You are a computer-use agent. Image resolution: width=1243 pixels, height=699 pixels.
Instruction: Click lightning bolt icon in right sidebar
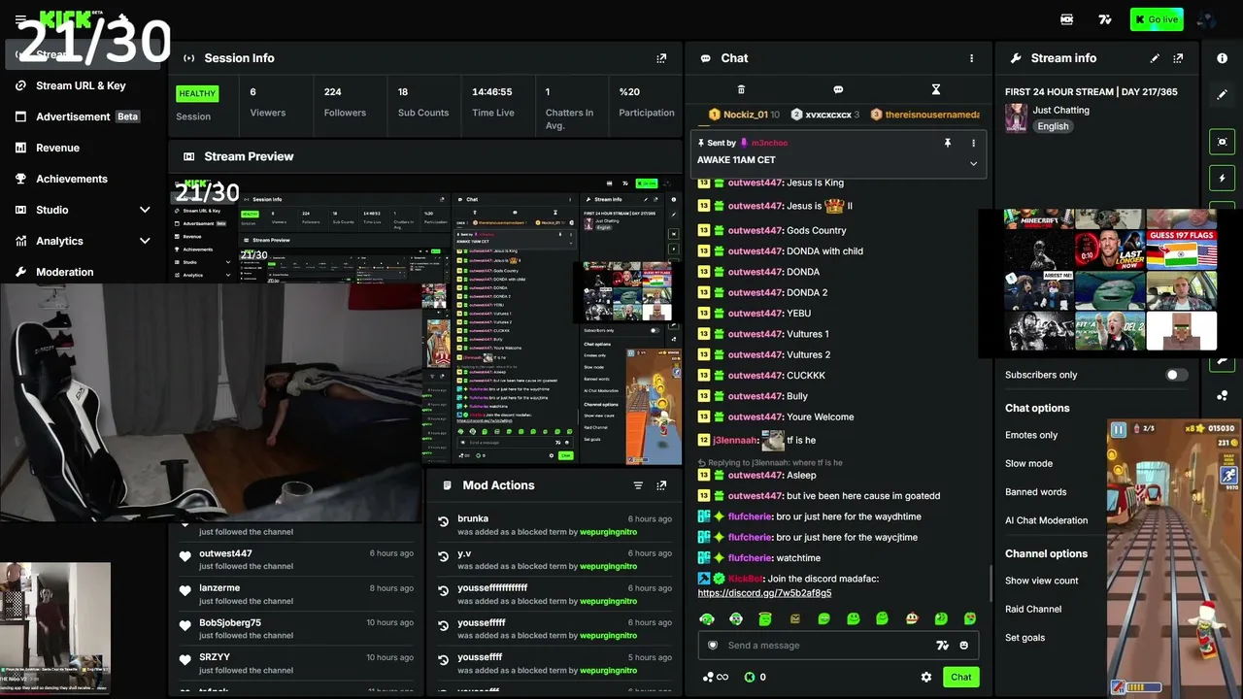(x=1222, y=179)
